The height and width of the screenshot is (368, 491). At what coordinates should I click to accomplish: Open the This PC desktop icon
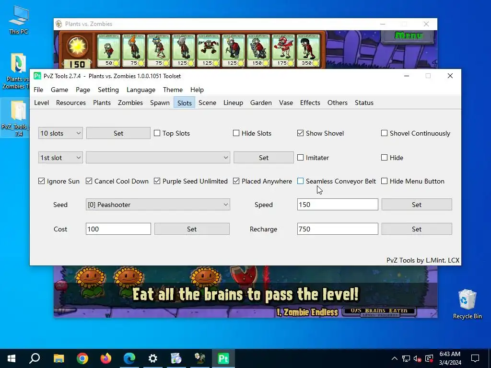coord(19,20)
